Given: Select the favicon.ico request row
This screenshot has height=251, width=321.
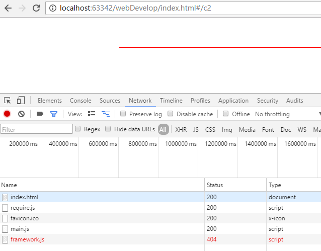Looking at the screenshot, I should (160, 218).
